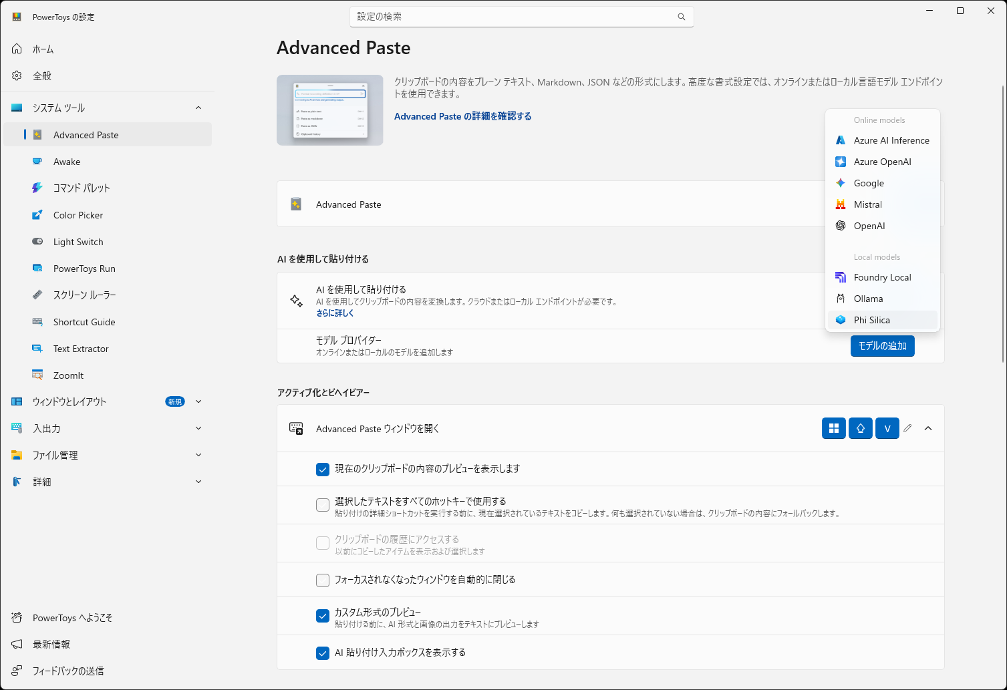This screenshot has width=1007, height=690.
Task: Uncheck AI 貼り付け入力ボックスを表示する
Action: point(323,653)
